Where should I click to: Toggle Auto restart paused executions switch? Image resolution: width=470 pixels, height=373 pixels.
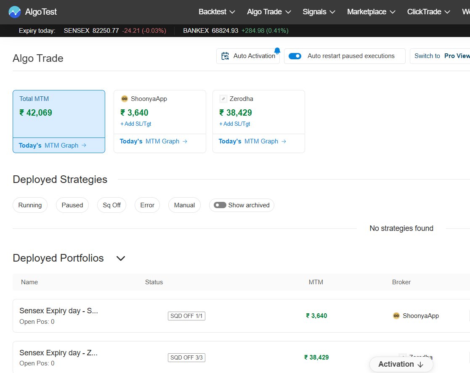pos(295,56)
